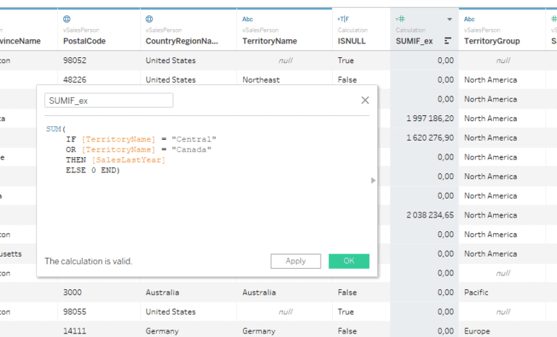The image size is (557, 337).
Task: Confirm the calculation with OK
Action: (x=349, y=261)
